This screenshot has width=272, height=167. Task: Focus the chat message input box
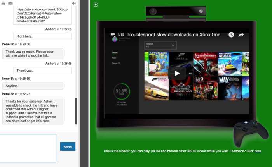(28, 148)
